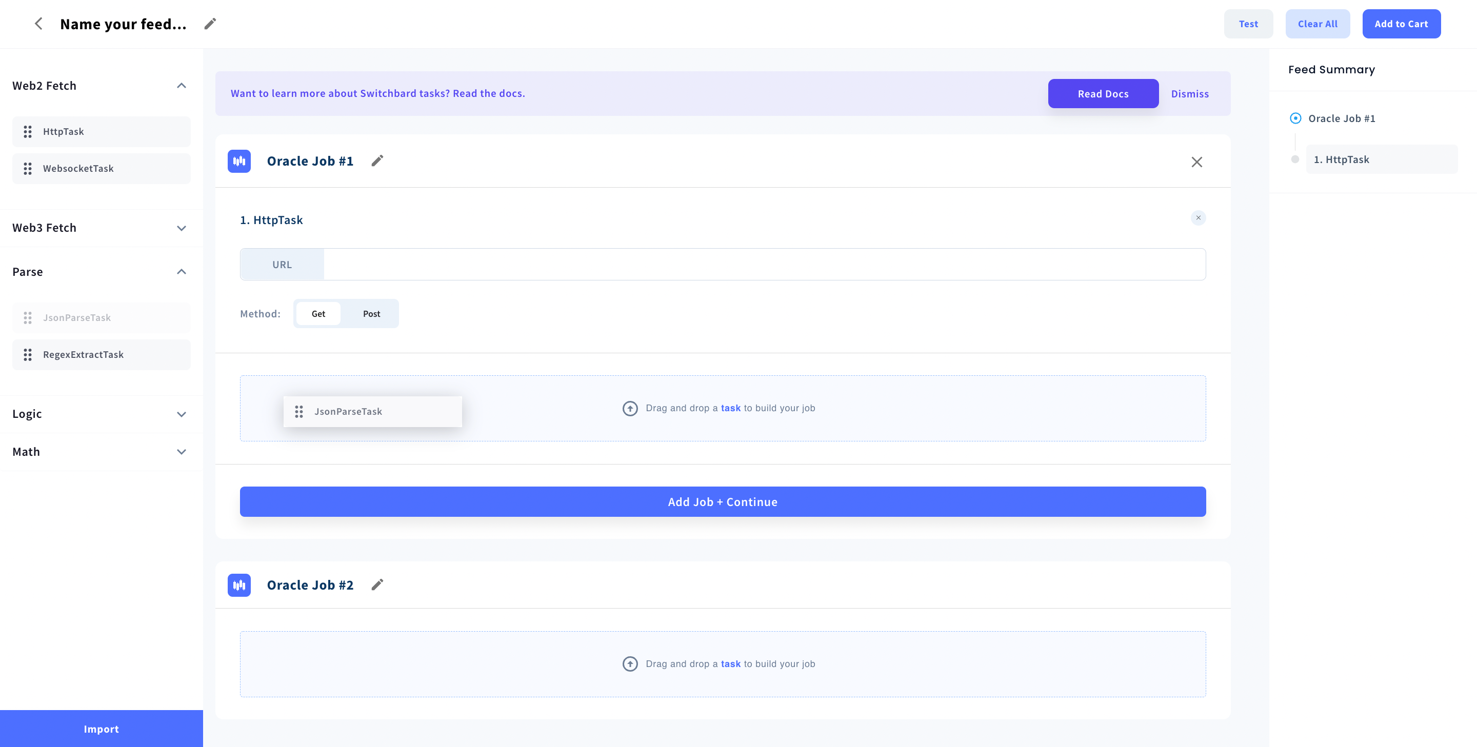The image size is (1477, 747).
Task: Expand the Math task category
Action: click(x=181, y=452)
